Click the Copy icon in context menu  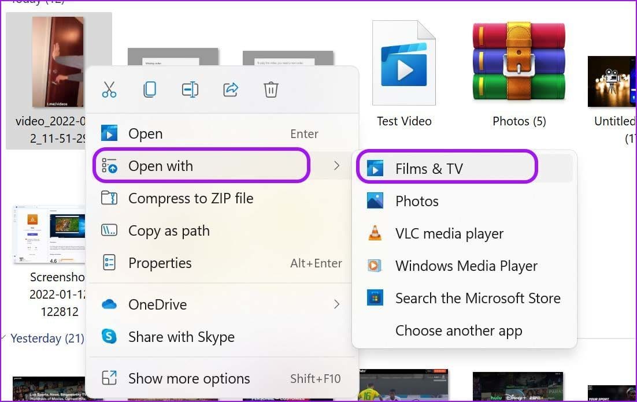(x=150, y=90)
